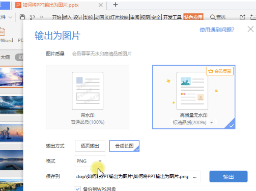Select the 高质量无水印 quality option card

pyautogui.click(x=194, y=97)
